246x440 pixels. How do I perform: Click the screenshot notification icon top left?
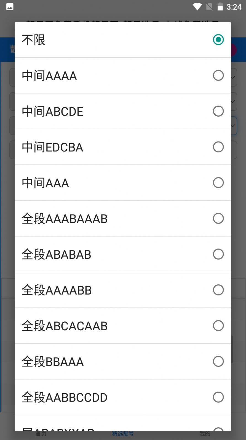10,7
